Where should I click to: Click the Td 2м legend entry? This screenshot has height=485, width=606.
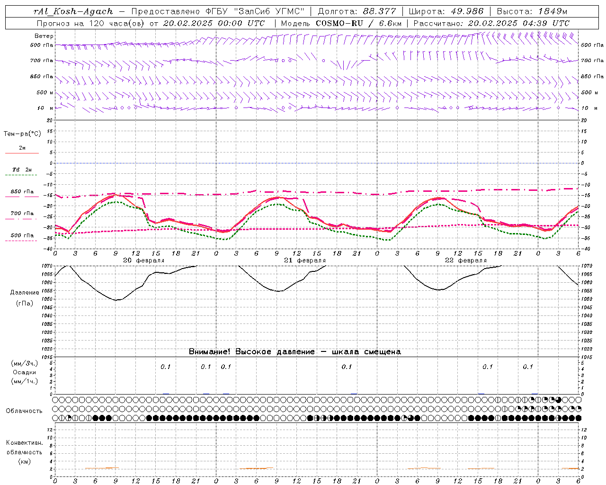tap(22, 170)
